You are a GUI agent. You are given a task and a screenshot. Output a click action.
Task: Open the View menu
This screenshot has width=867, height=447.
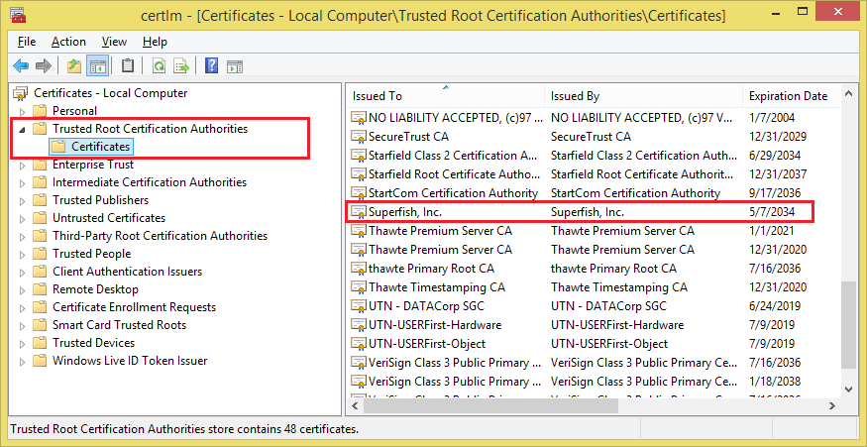point(115,42)
